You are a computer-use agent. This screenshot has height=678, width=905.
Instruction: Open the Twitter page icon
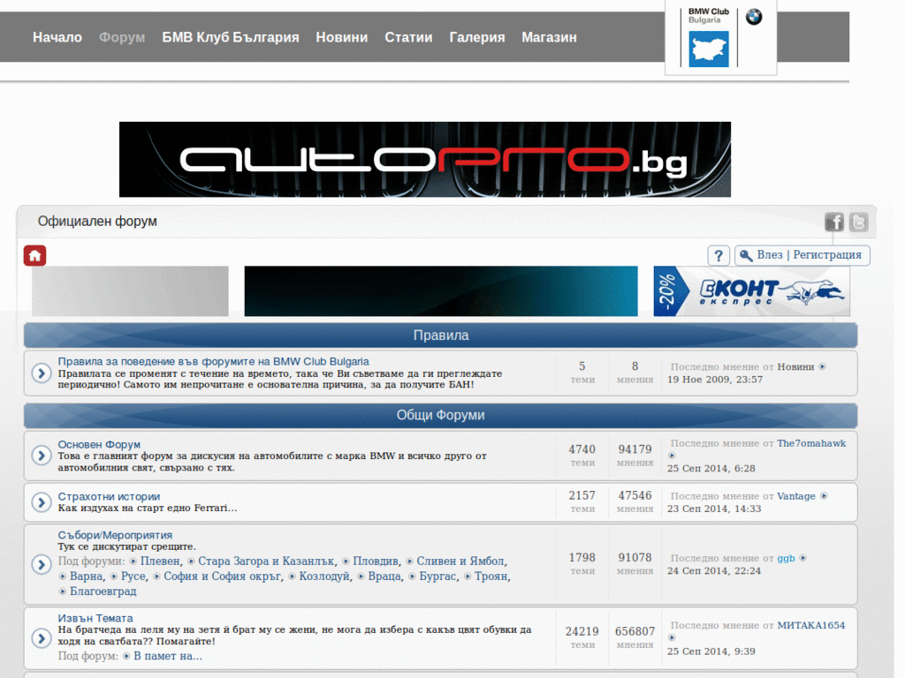click(x=859, y=222)
